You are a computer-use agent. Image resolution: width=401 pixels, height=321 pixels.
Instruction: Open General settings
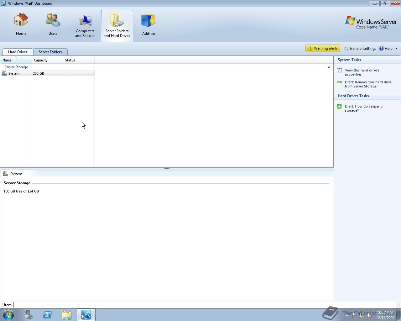point(360,49)
